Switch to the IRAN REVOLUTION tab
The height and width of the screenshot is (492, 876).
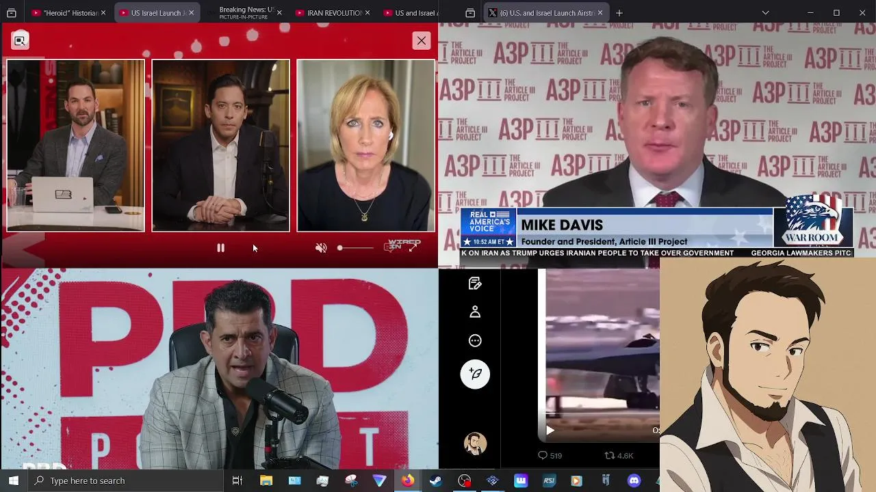coord(333,13)
